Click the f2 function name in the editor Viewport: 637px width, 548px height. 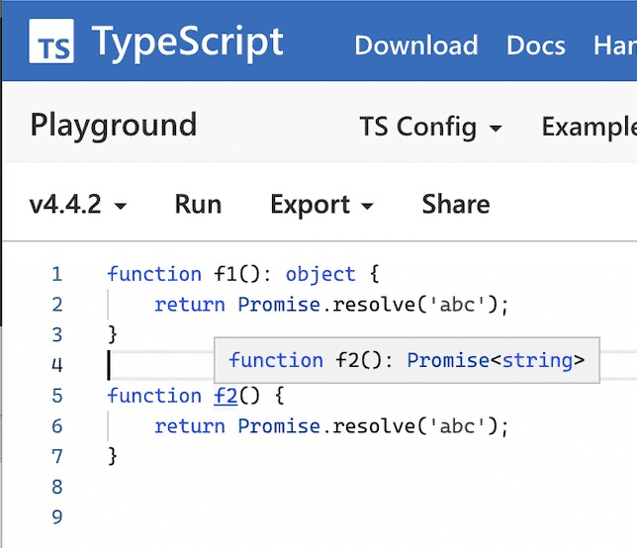[x=226, y=396]
